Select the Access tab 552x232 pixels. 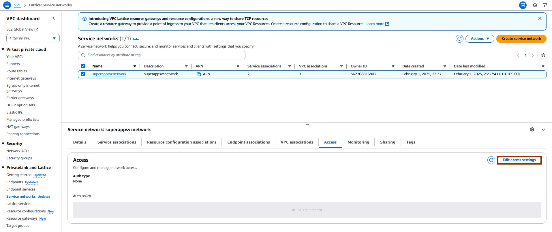[330, 142]
